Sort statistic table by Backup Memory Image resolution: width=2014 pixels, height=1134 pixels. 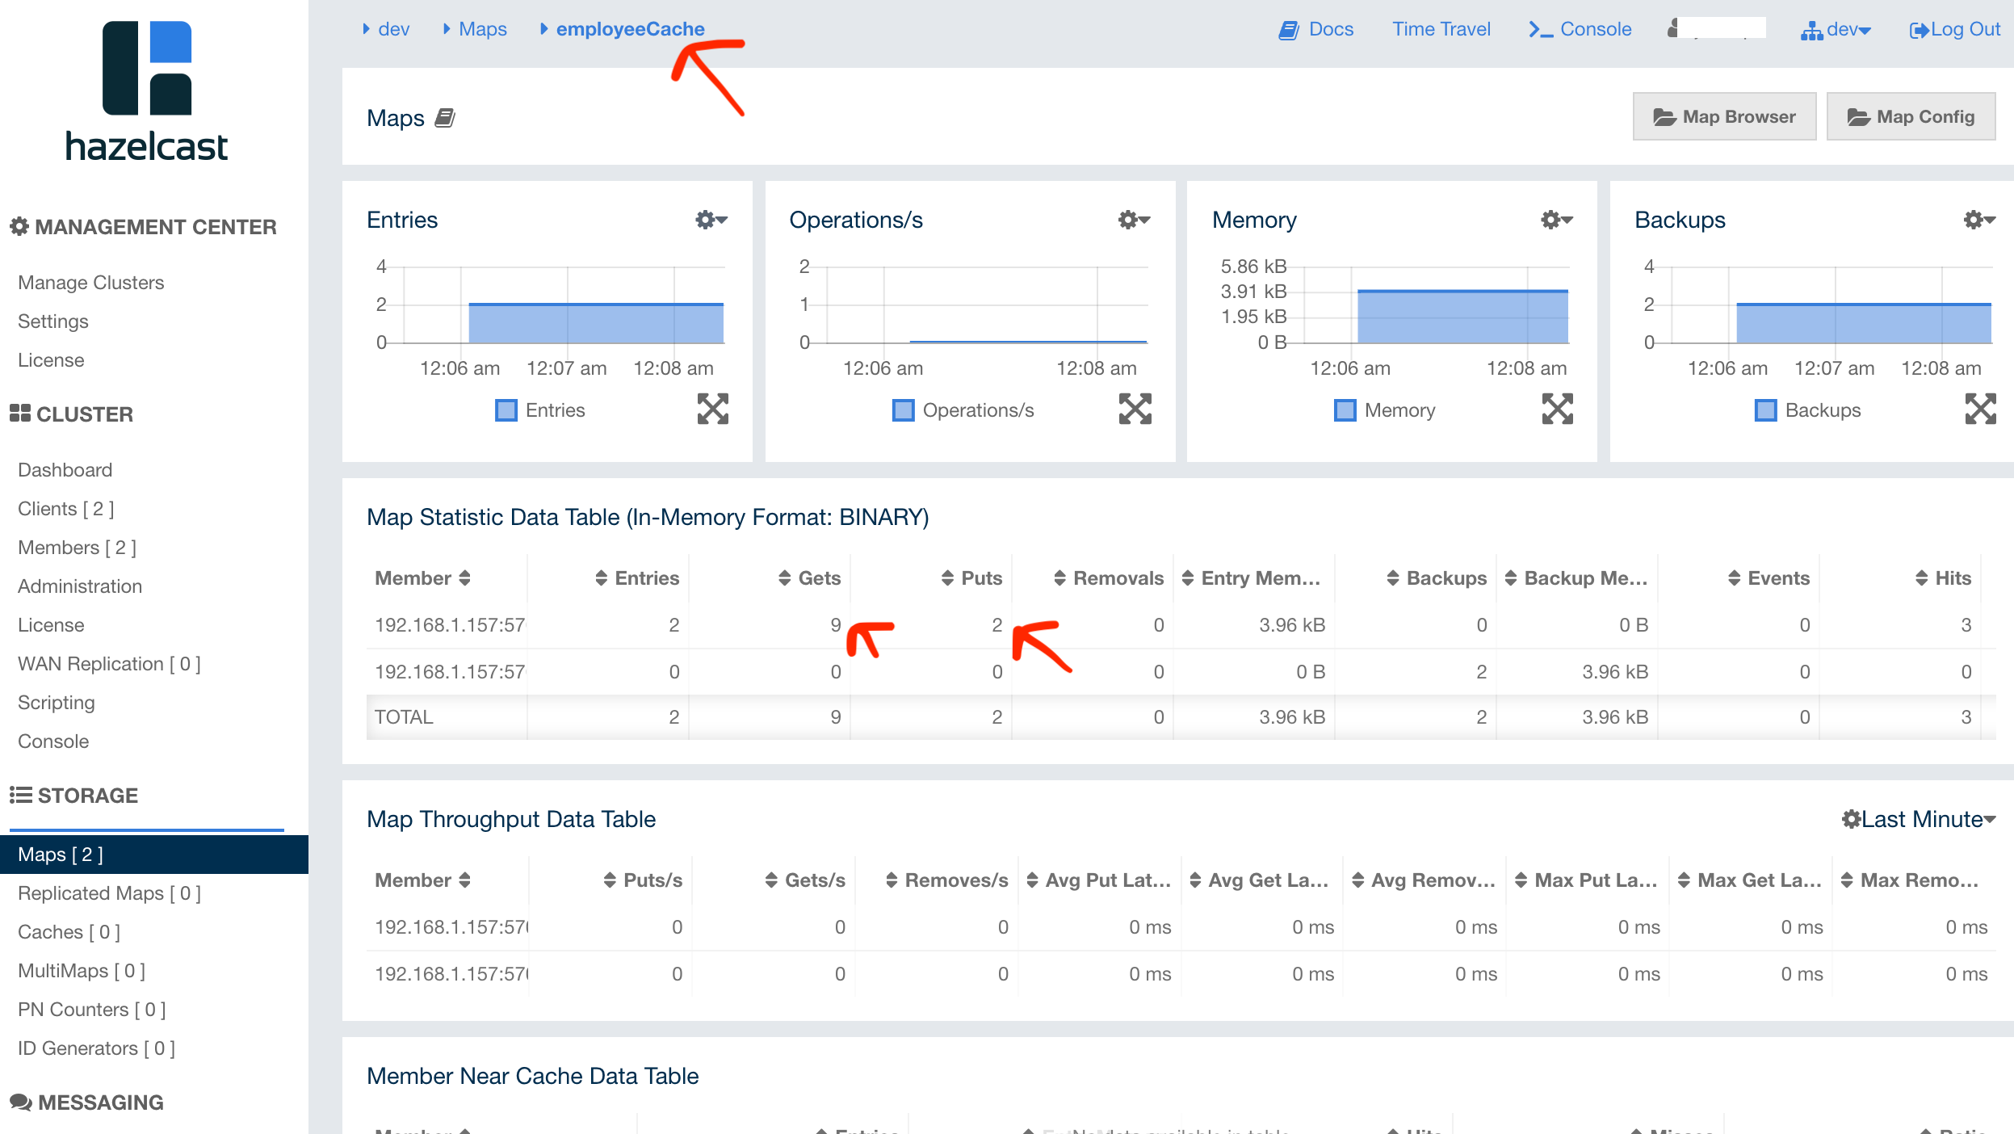(1576, 578)
